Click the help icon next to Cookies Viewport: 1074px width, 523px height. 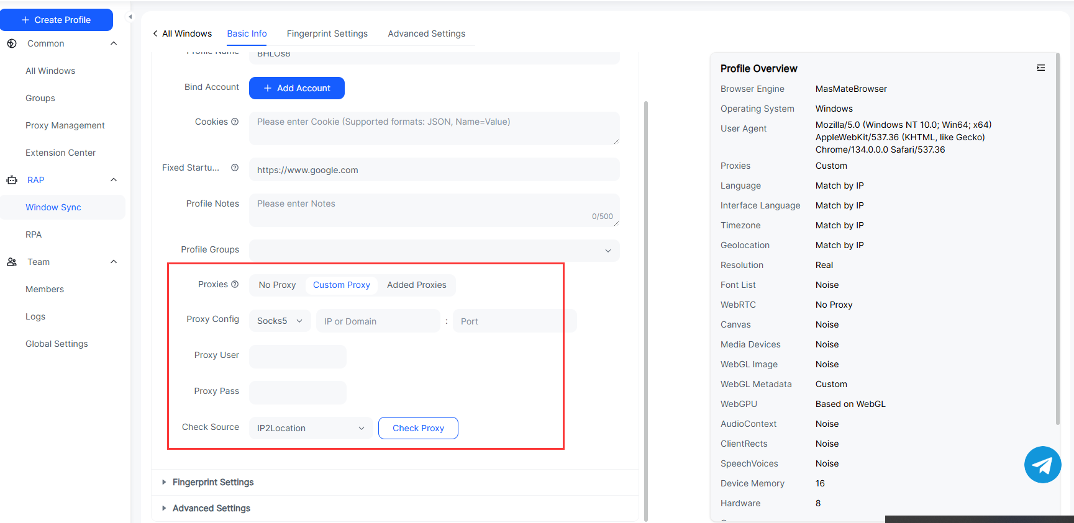point(235,122)
